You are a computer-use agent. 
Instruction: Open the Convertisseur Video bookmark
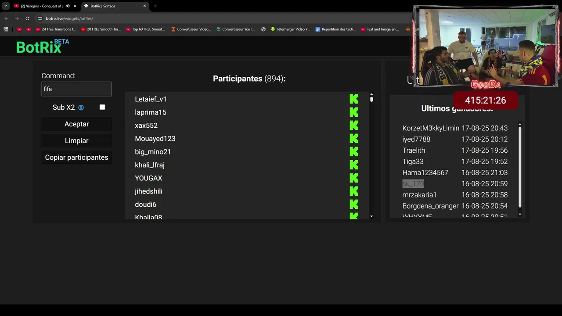point(191,29)
